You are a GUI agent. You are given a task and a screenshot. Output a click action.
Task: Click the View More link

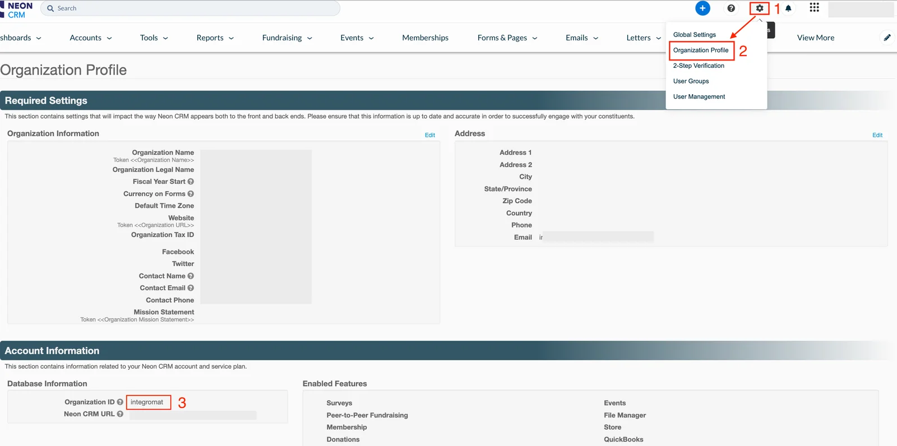tap(816, 38)
